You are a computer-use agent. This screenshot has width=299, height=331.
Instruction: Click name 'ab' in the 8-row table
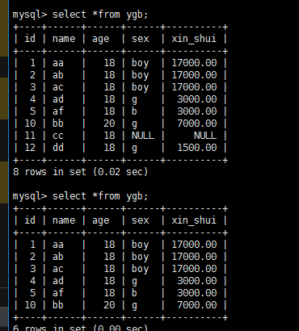(58, 75)
